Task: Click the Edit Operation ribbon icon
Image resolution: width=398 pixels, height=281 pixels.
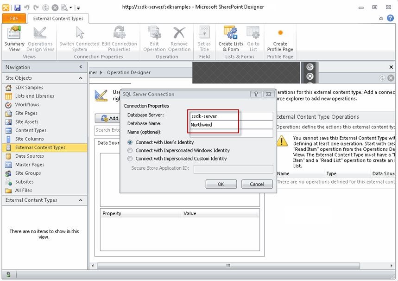Action: (154, 39)
